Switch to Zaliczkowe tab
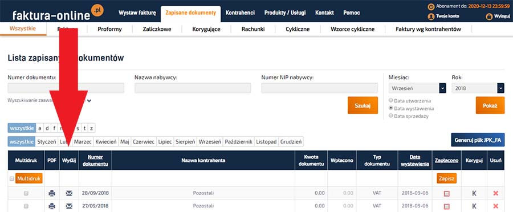 coord(157,29)
